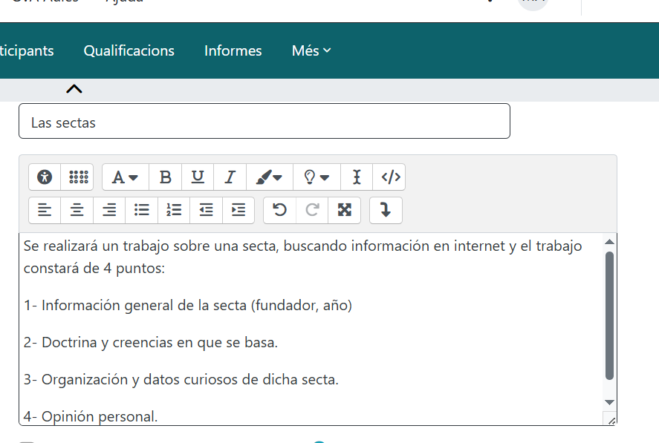Viewport: 659px width, 443px height.
Task: Click the 'Las sectas' title field
Action: coord(264,122)
